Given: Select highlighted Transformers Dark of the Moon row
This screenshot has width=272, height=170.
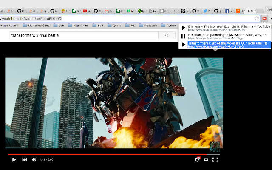Looking at the screenshot, I should pyautogui.click(x=229, y=45).
